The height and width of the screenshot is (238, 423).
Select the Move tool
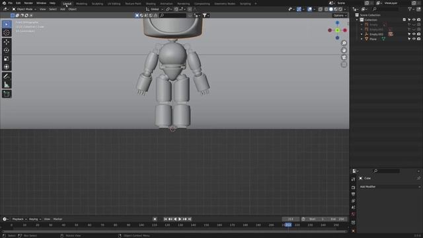coord(7,42)
